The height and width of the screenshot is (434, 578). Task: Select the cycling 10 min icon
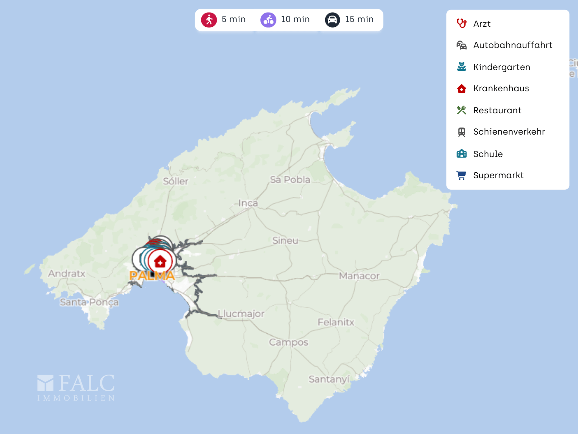[x=268, y=20]
